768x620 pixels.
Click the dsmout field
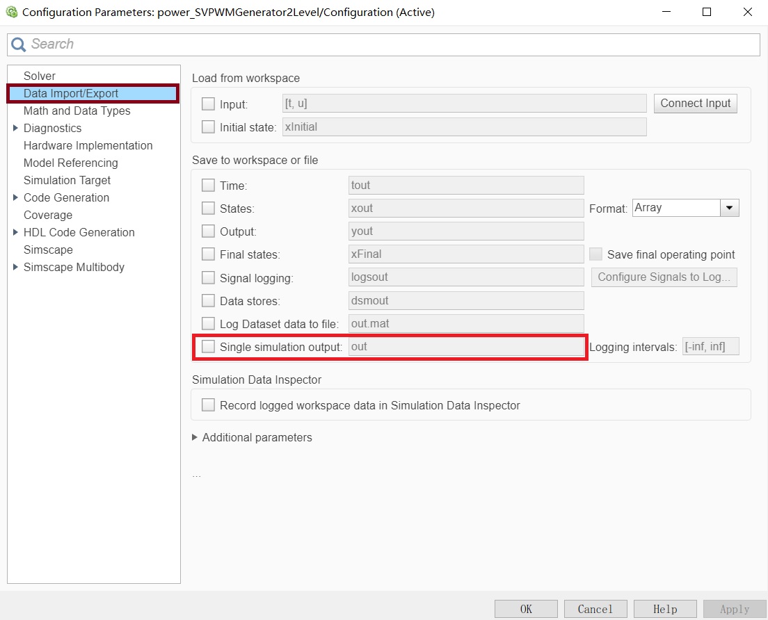pyautogui.click(x=466, y=300)
